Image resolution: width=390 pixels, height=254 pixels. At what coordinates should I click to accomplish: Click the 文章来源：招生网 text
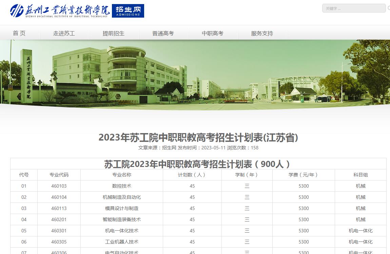(157, 148)
